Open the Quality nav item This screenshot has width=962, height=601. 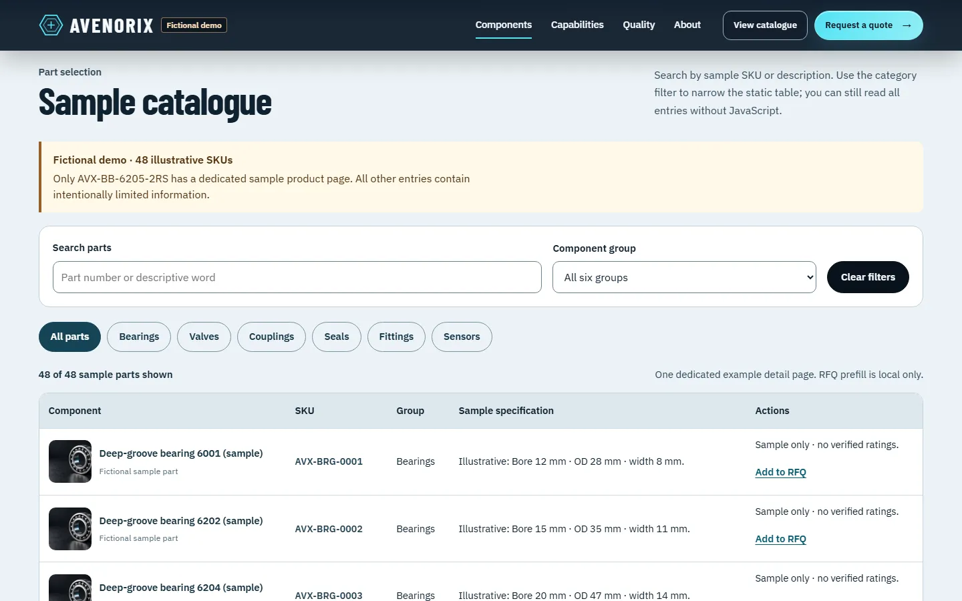click(639, 25)
